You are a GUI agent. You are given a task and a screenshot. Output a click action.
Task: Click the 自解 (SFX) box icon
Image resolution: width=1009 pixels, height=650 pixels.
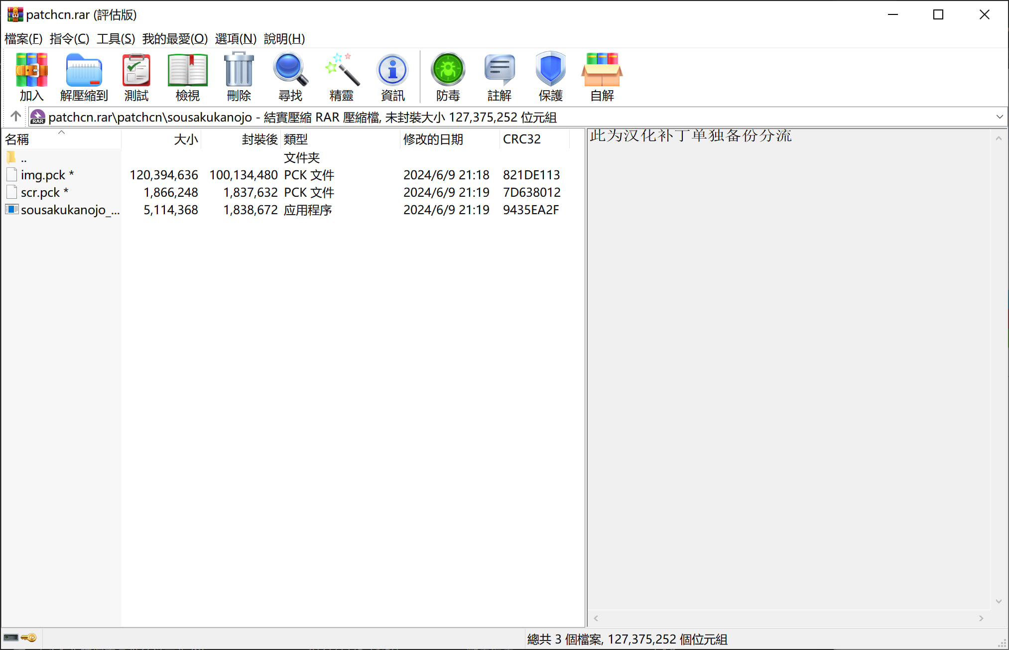tap(602, 76)
